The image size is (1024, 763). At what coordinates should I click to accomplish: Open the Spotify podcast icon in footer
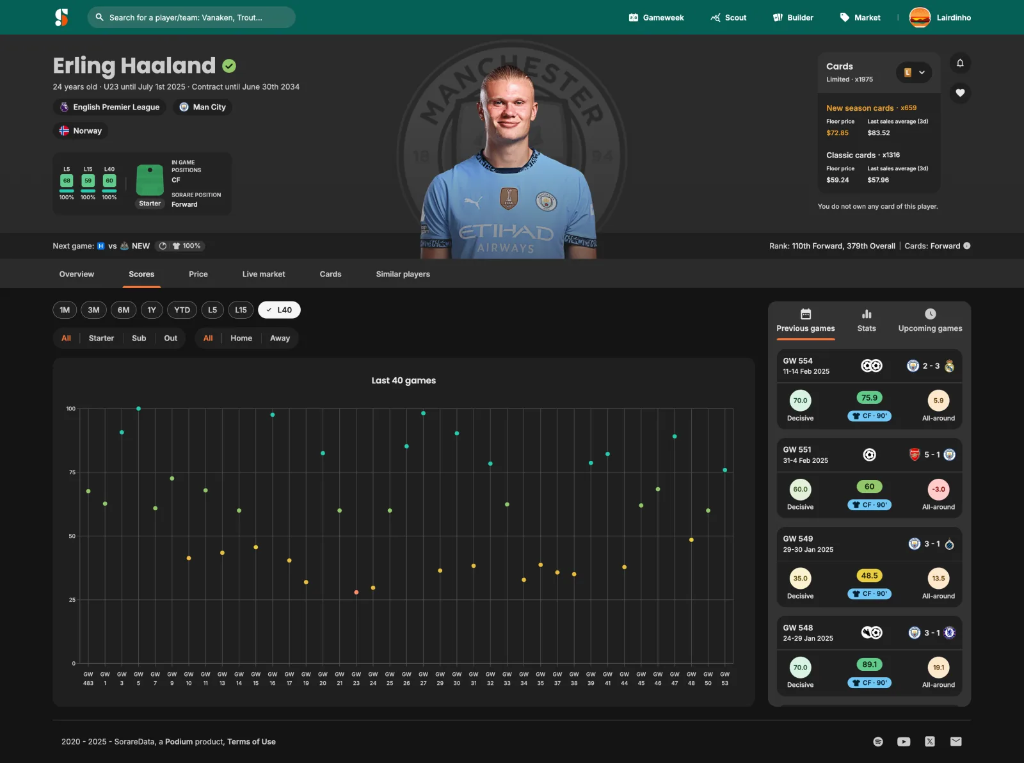[878, 742]
